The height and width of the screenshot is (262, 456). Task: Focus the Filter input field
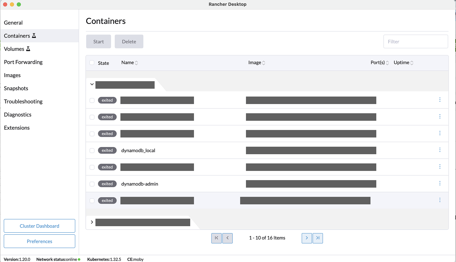click(x=416, y=41)
